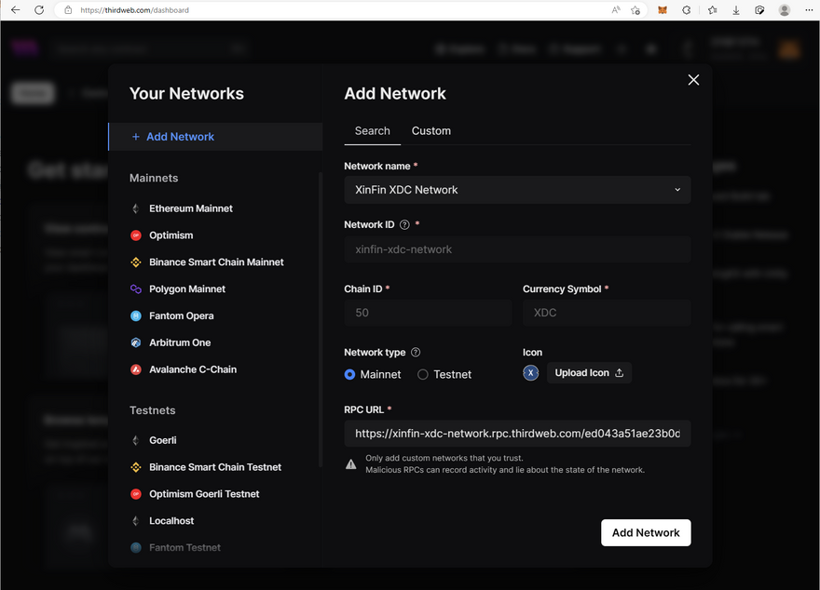Switch to the Search tab
The width and height of the screenshot is (820, 590).
[373, 131]
